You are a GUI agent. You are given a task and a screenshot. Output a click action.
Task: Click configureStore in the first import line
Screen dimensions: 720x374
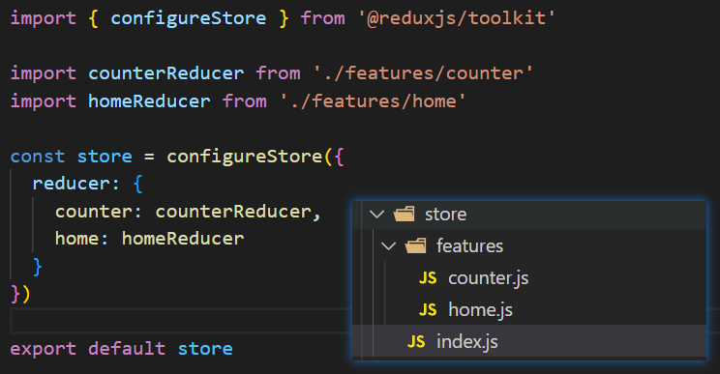[189, 18]
